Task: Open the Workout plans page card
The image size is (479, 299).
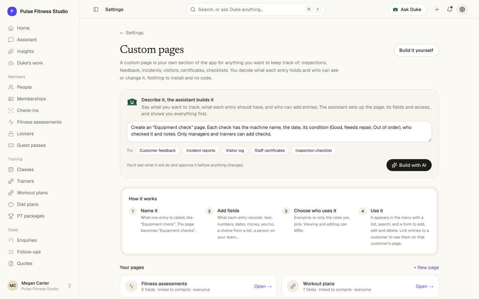Action: [x=360, y=286]
